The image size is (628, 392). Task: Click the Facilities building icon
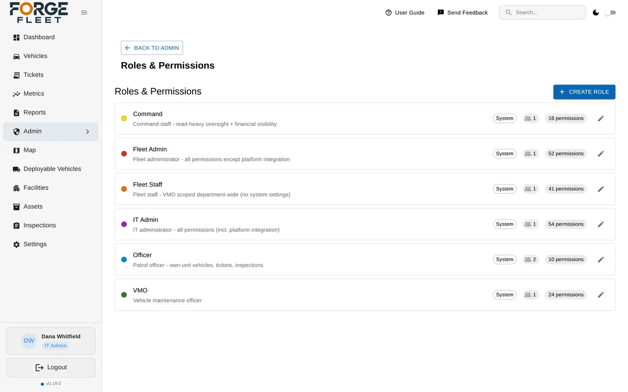(16, 188)
